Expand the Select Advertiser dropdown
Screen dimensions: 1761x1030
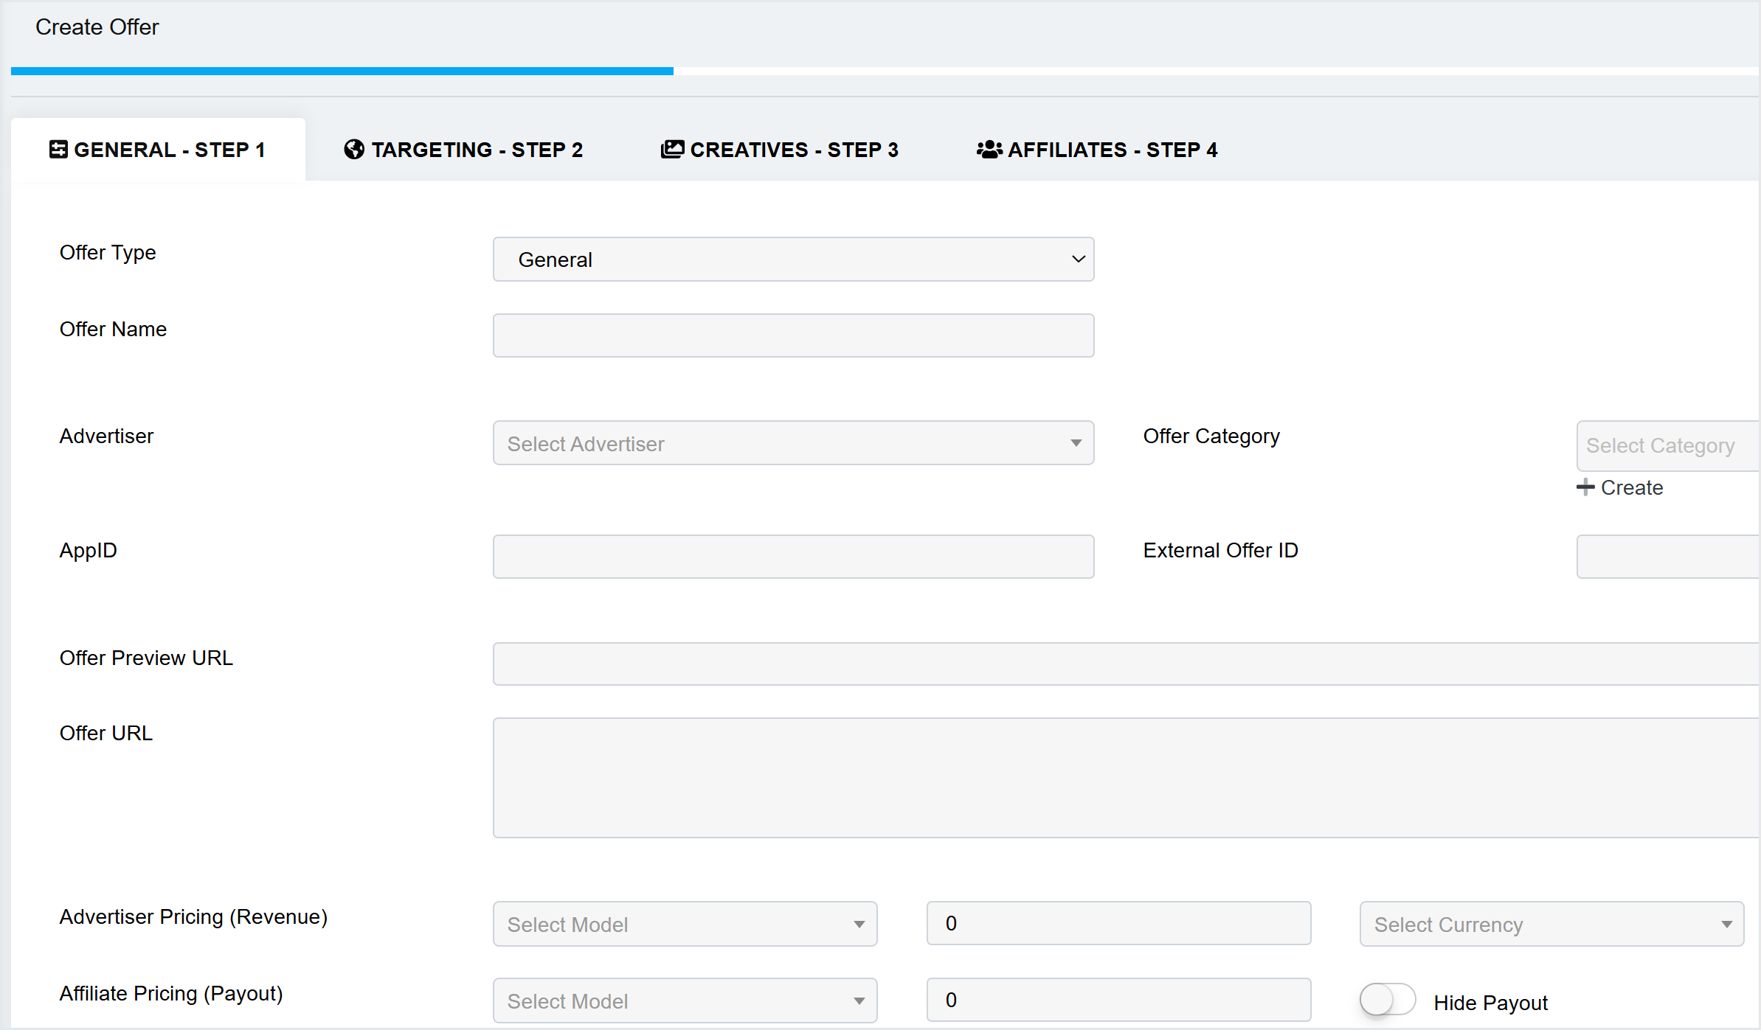pyautogui.click(x=793, y=444)
